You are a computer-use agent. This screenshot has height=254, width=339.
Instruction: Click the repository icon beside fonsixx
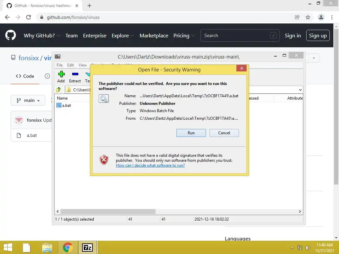pos(13,58)
